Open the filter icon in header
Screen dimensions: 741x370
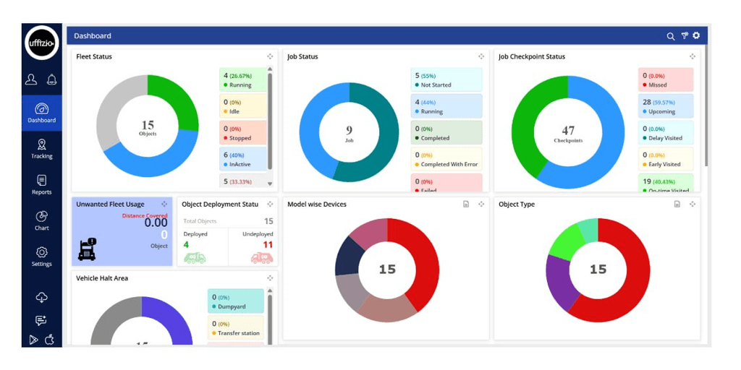tap(684, 36)
